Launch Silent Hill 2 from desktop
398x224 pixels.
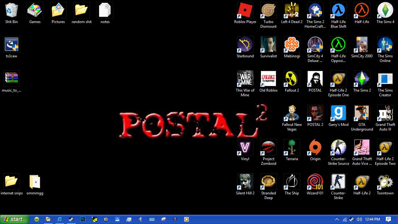(245, 182)
